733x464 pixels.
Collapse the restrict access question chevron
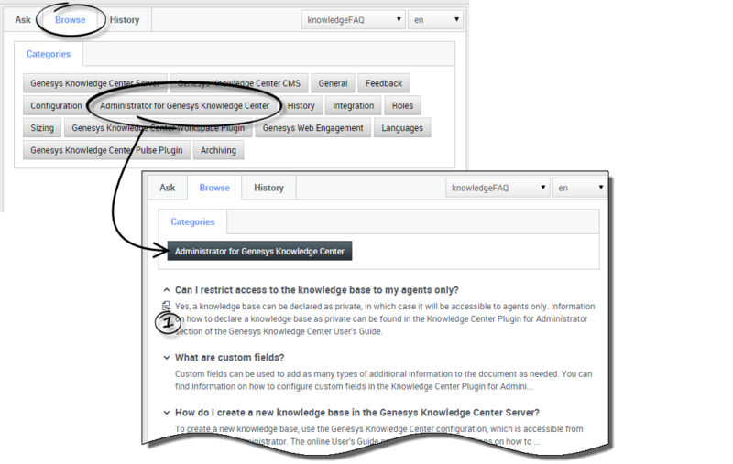[x=167, y=290]
